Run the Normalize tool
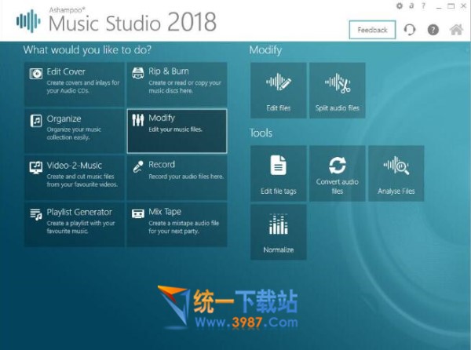Image resolution: width=471 pixels, height=350 pixels. 278,232
